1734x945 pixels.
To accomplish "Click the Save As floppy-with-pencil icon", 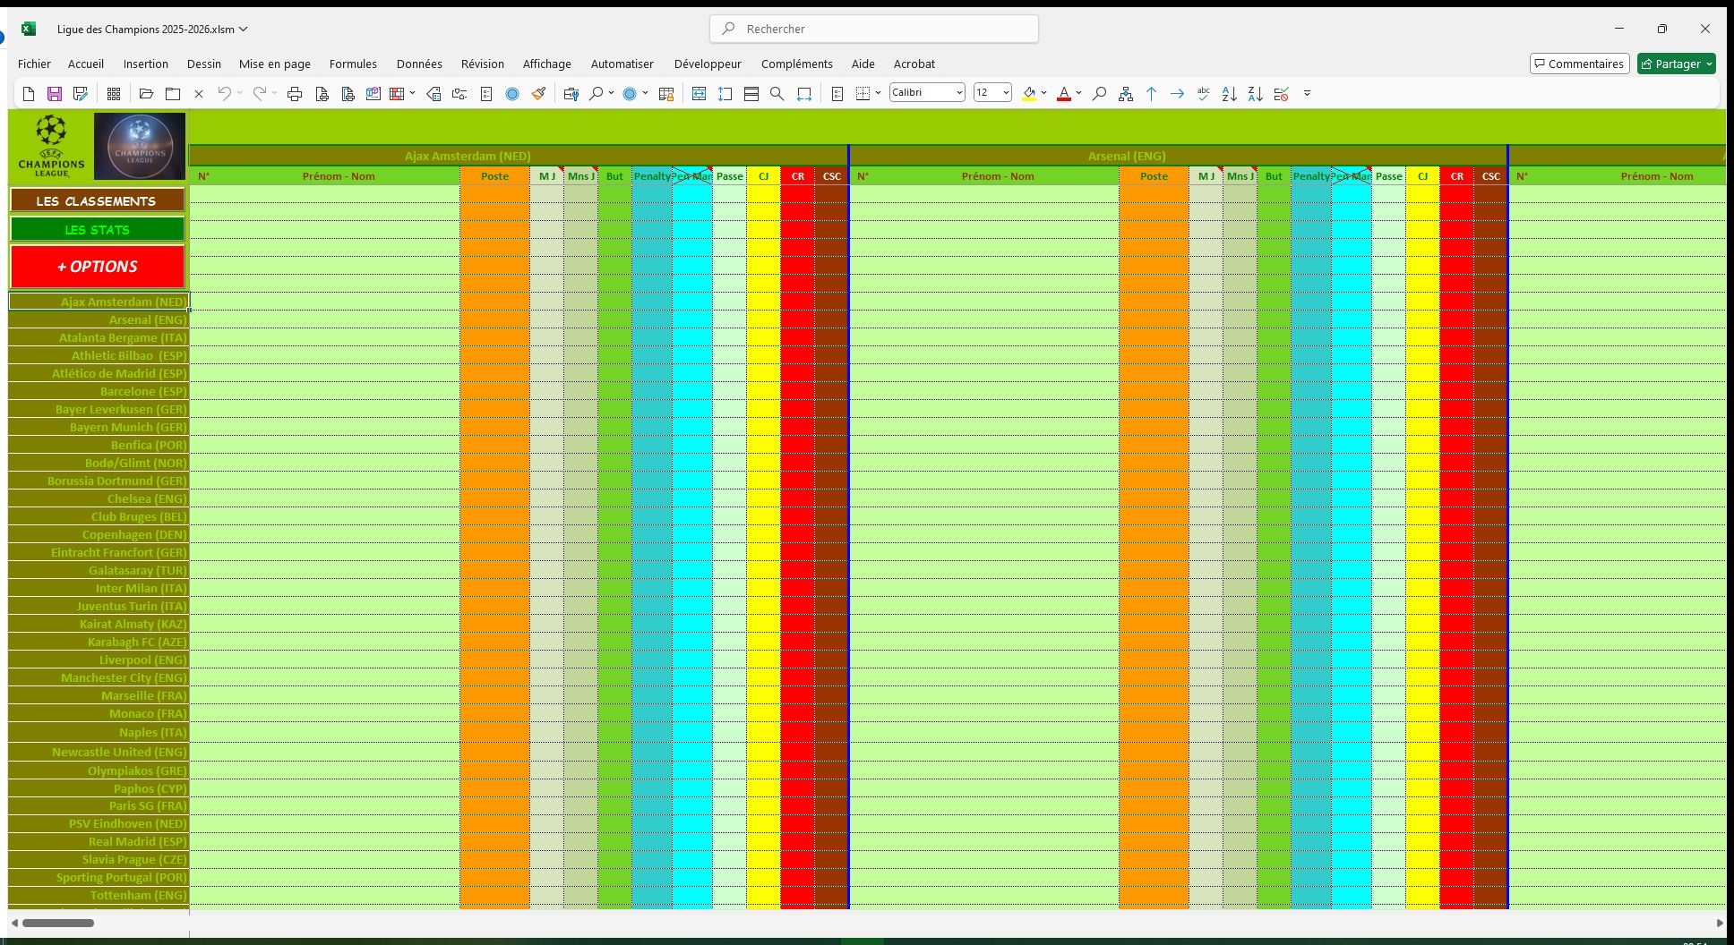I will pyautogui.click(x=81, y=93).
